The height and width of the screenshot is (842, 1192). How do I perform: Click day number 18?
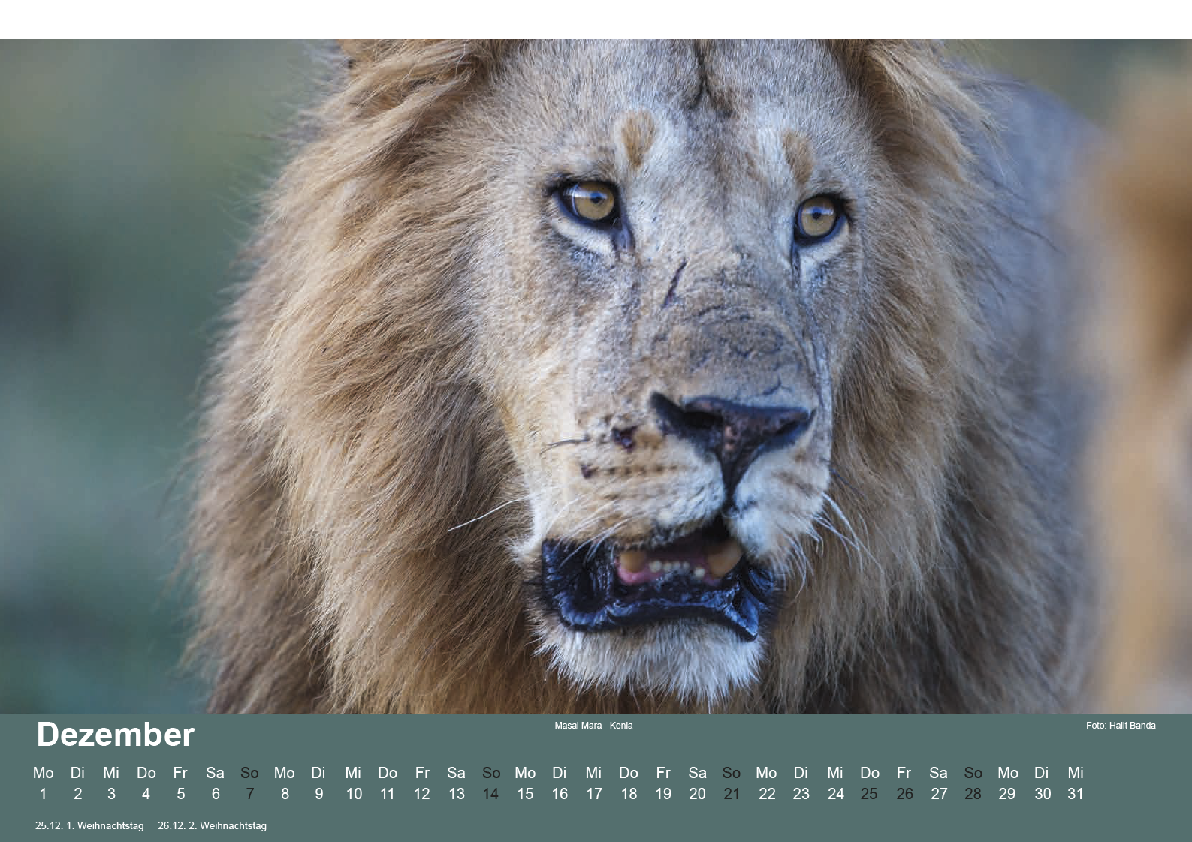coord(629,794)
